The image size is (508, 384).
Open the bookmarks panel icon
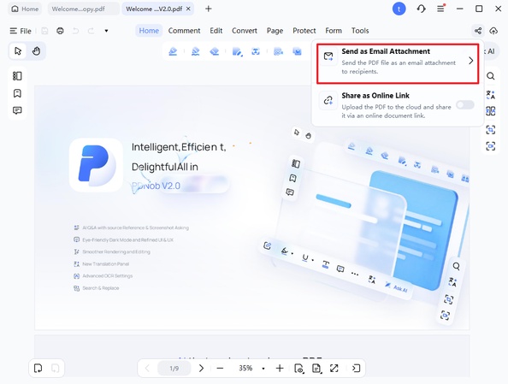(x=17, y=93)
